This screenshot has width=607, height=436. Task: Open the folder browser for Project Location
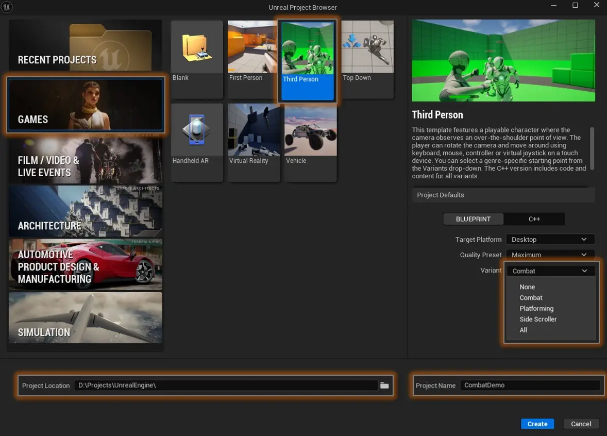[384, 385]
